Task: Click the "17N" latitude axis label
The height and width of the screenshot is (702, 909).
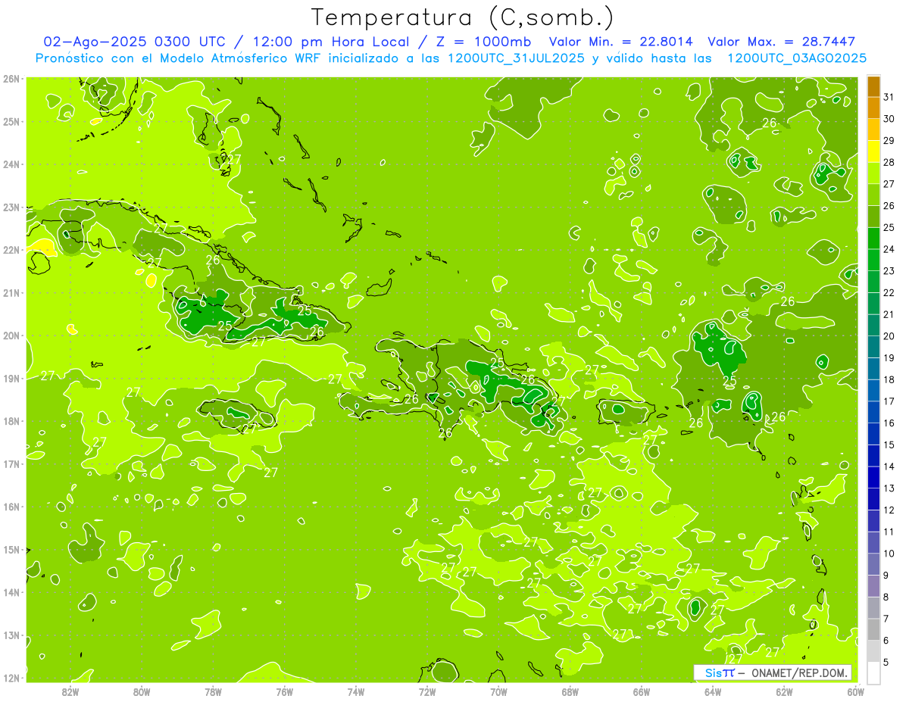Action: (11, 464)
